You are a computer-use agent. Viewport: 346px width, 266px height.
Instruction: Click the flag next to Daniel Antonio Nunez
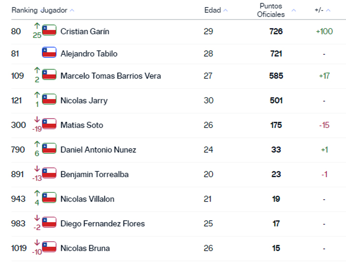(x=49, y=148)
